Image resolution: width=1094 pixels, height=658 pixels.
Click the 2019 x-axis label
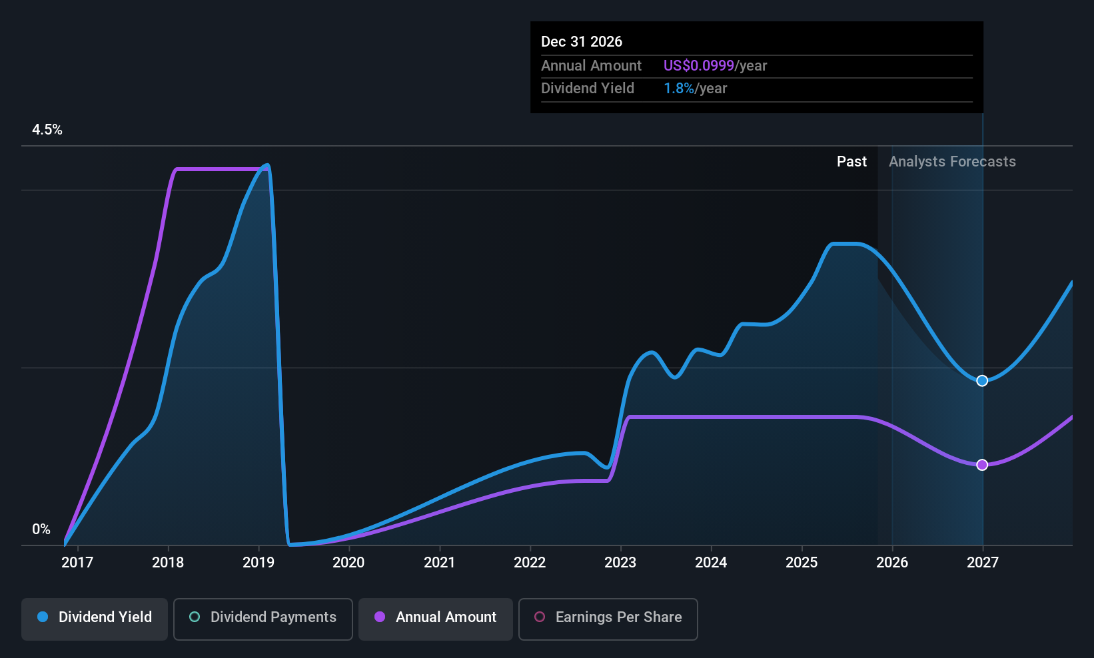259,563
